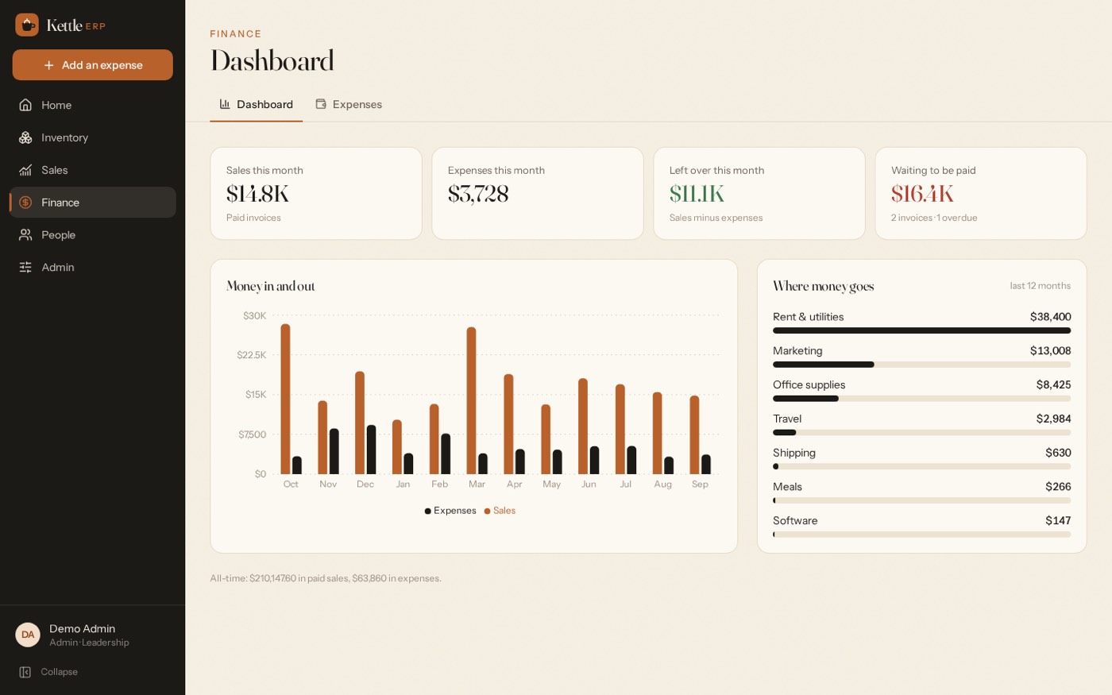The image size is (1112, 695).
Task: Click the Software $147 amount
Action: tap(1058, 521)
